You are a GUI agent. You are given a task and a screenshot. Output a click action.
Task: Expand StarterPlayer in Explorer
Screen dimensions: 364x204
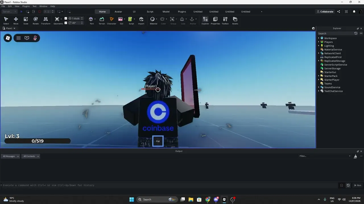[x=318, y=80]
